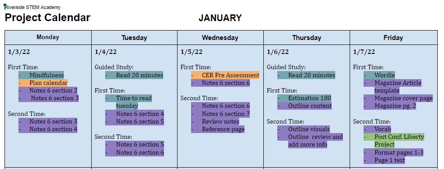Select the green Post Conf. Liberty Project entry
444x169 pixels.
pos(394,141)
